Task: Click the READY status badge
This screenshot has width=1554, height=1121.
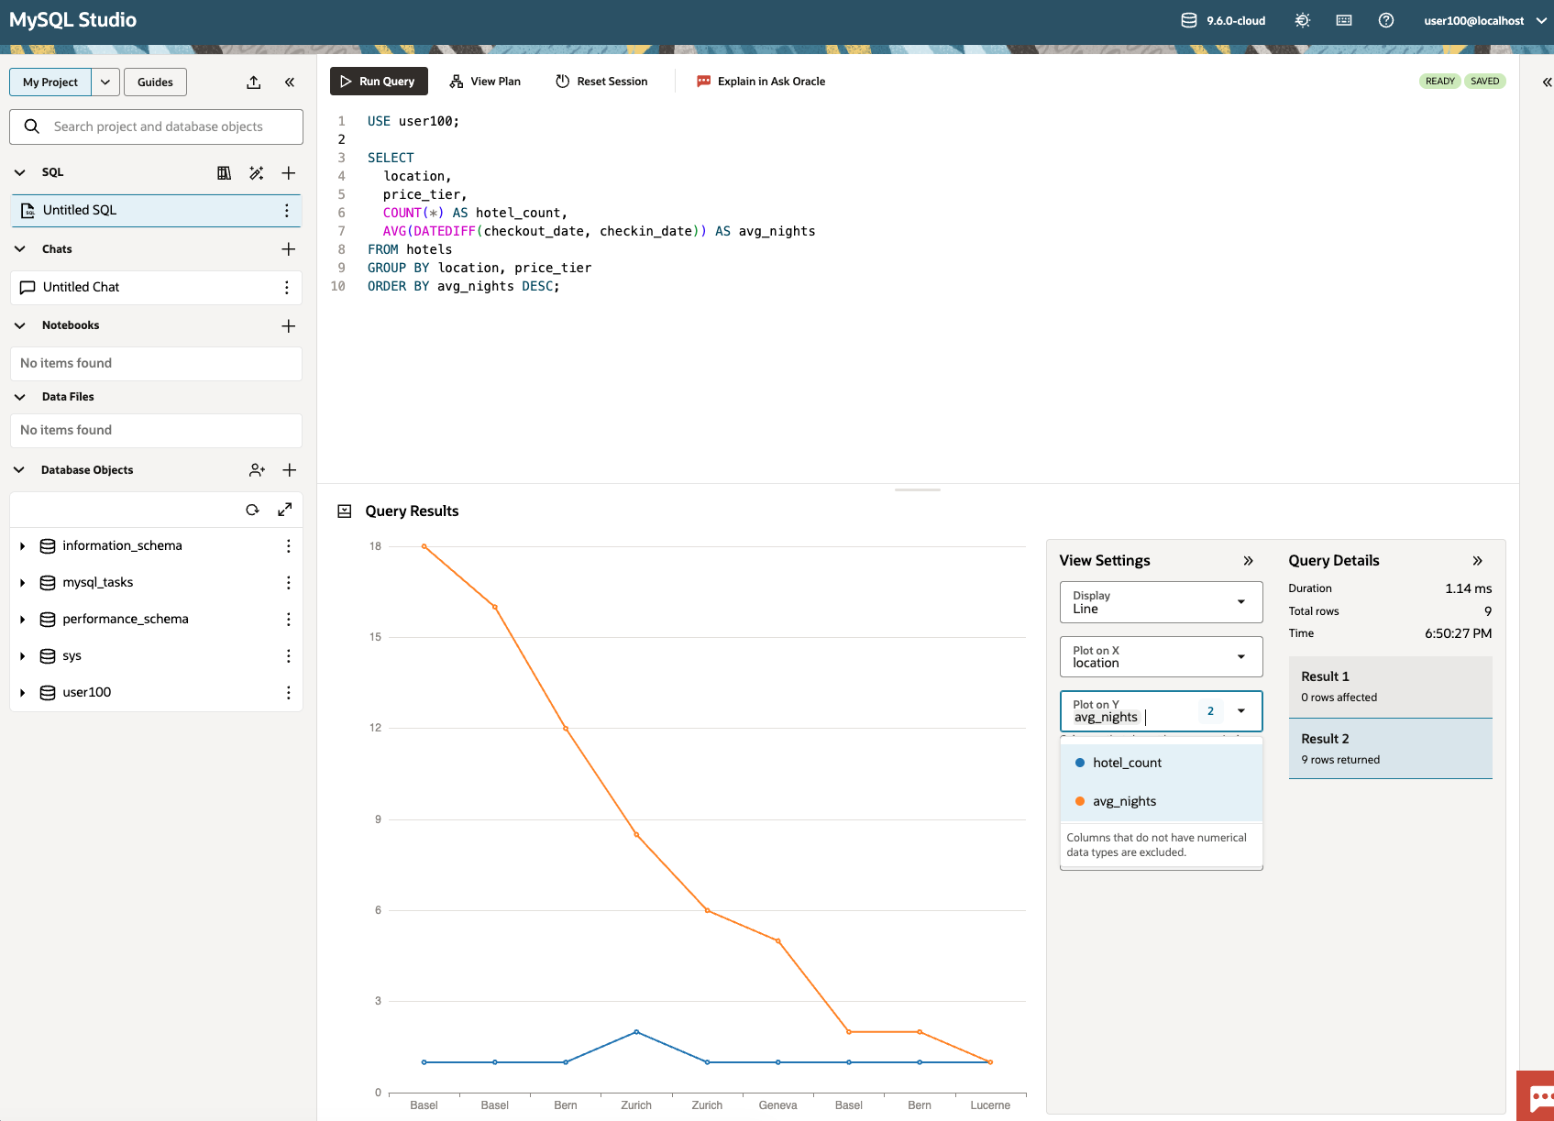Action: (x=1440, y=82)
